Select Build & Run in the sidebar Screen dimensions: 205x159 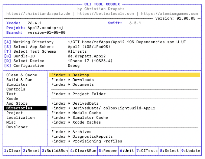coord(19,80)
